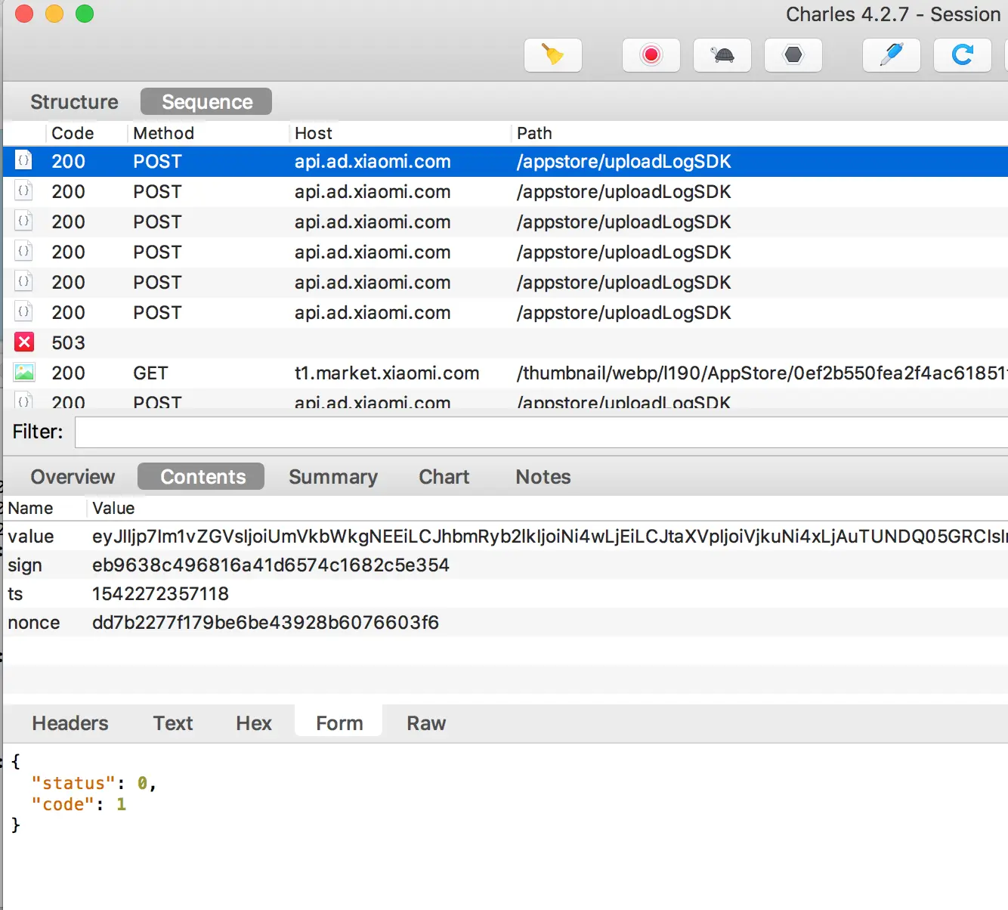Repeat the request with the blue refresh icon
Screen dimensions: 1008x910
click(x=963, y=55)
